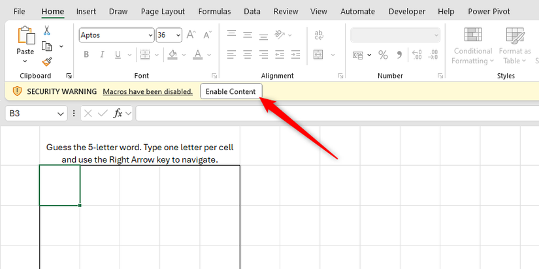The width and height of the screenshot is (539, 269).
Task: Open the font size 36 dropdown
Action: click(x=178, y=35)
